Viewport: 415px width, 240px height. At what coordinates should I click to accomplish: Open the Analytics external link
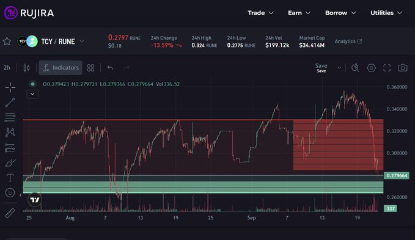pos(348,42)
